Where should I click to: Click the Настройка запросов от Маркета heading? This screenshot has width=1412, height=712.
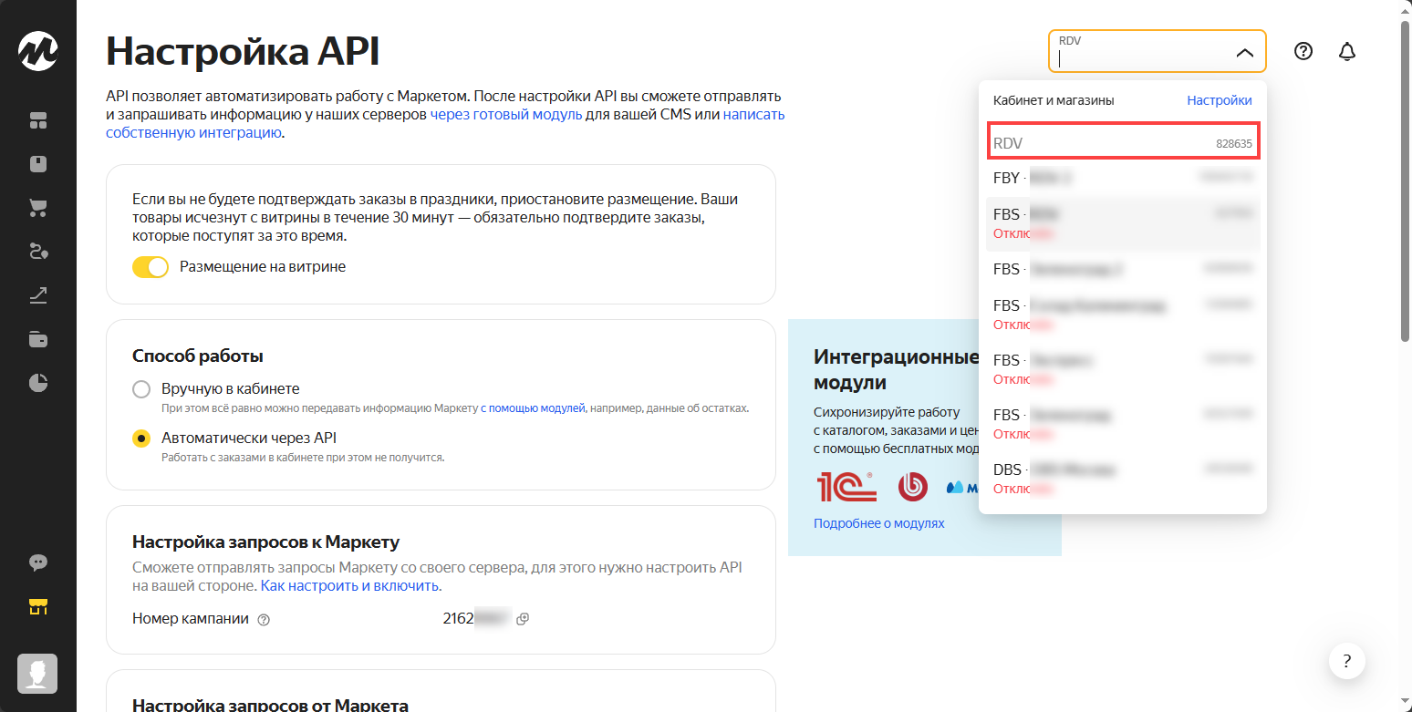270,705
